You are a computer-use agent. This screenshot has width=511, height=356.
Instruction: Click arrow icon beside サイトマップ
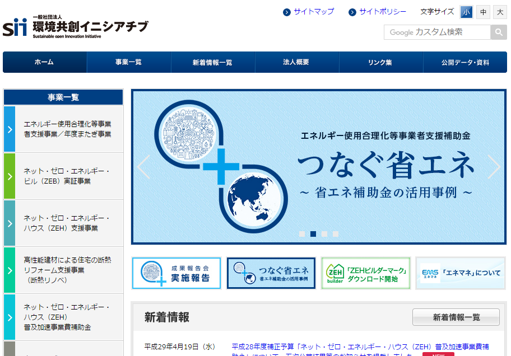pyautogui.click(x=286, y=12)
